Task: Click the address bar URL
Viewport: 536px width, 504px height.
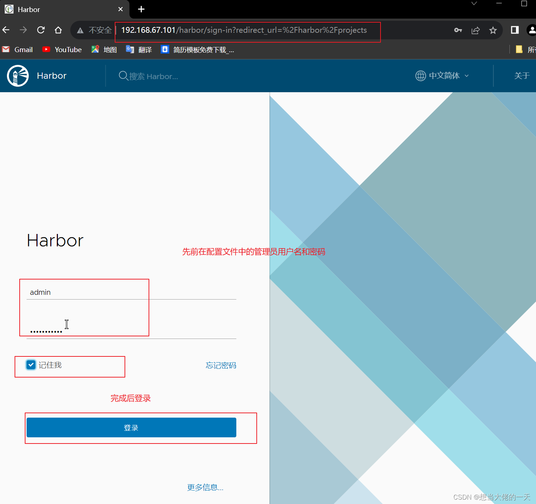Action: [244, 30]
